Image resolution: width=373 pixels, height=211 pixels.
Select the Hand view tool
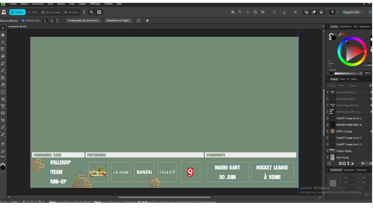pyautogui.click(x=3, y=144)
